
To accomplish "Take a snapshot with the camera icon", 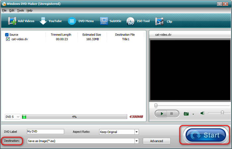I will click(186, 114).
